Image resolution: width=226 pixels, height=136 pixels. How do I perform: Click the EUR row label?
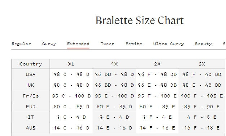(x=31, y=107)
